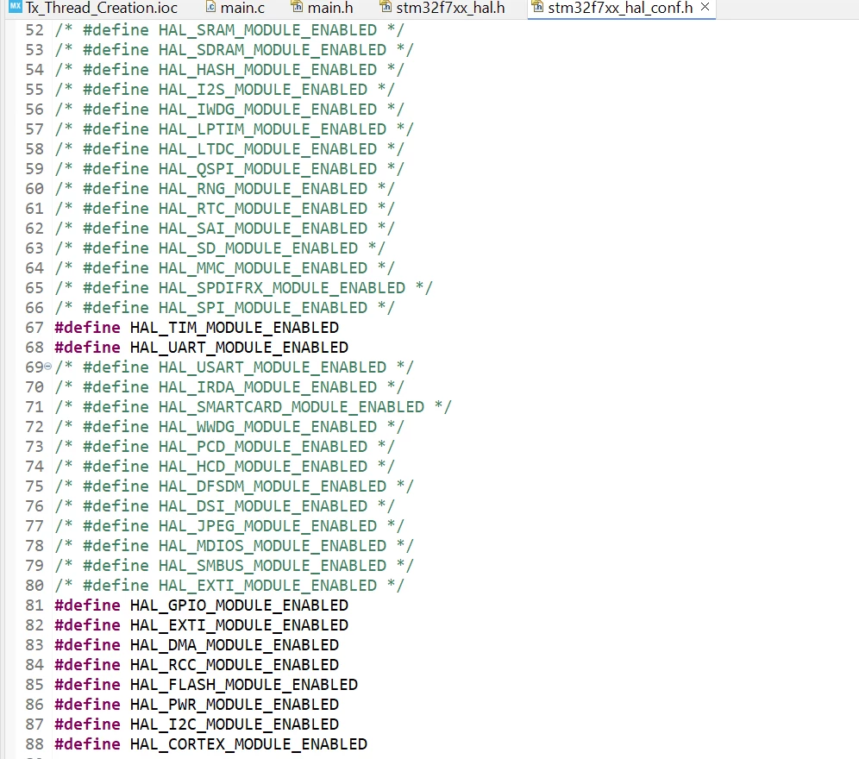859x759 pixels.
Task: Click commented HAL_PCD_MODULE_ENABLED line
Action: click(224, 447)
